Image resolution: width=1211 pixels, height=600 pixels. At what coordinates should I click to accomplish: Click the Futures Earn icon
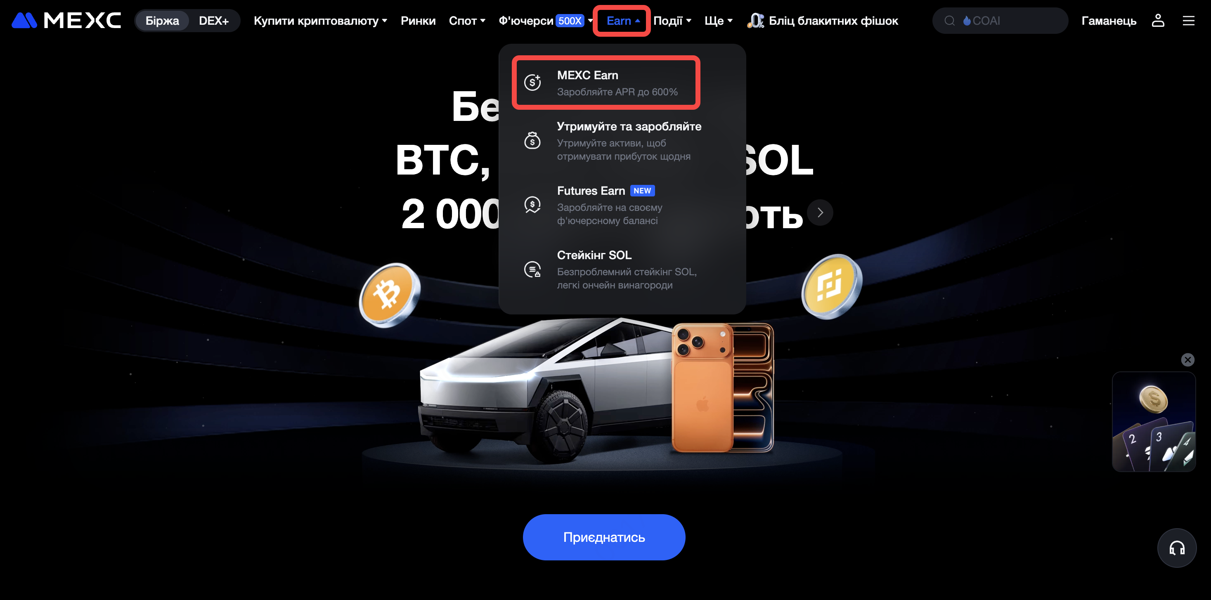(532, 205)
